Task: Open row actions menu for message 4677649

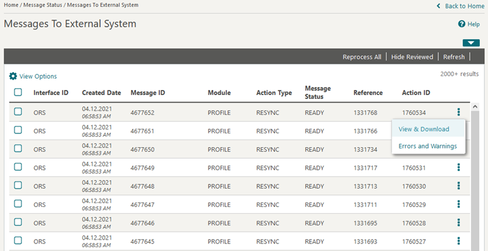Action: click(x=458, y=167)
